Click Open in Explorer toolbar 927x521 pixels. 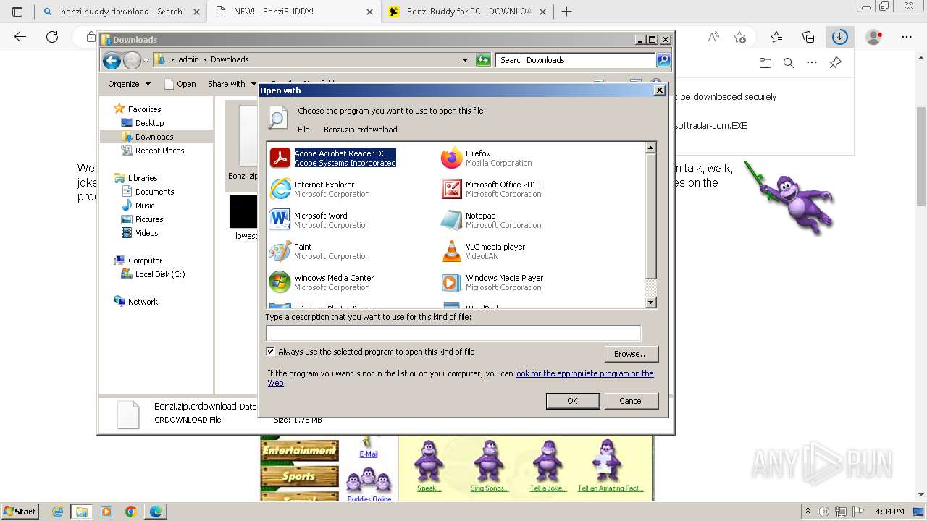180,84
